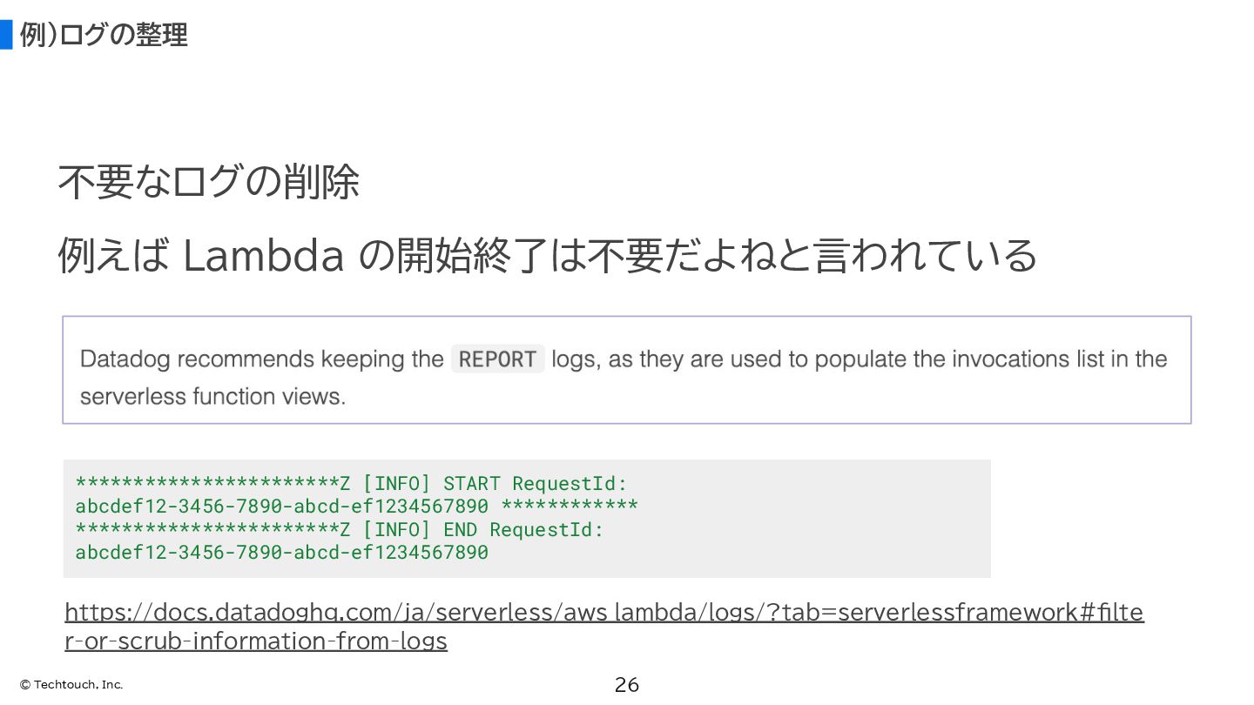Viewport: 1254px width, 705px height.
Task: Click the slide page number 26
Action: (x=627, y=685)
